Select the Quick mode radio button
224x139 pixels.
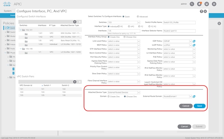[x=123, y=16]
